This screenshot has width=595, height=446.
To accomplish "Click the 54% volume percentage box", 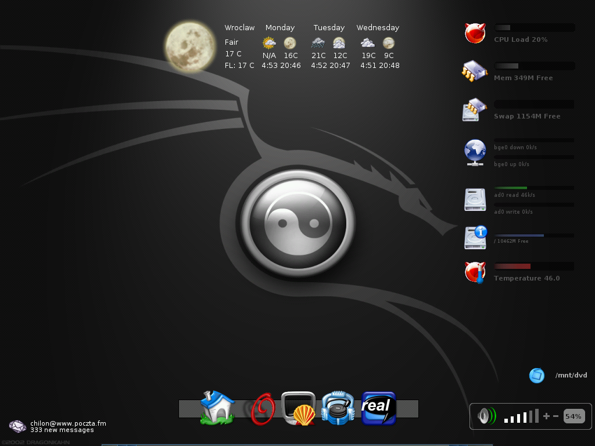I will pyautogui.click(x=574, y=416).
